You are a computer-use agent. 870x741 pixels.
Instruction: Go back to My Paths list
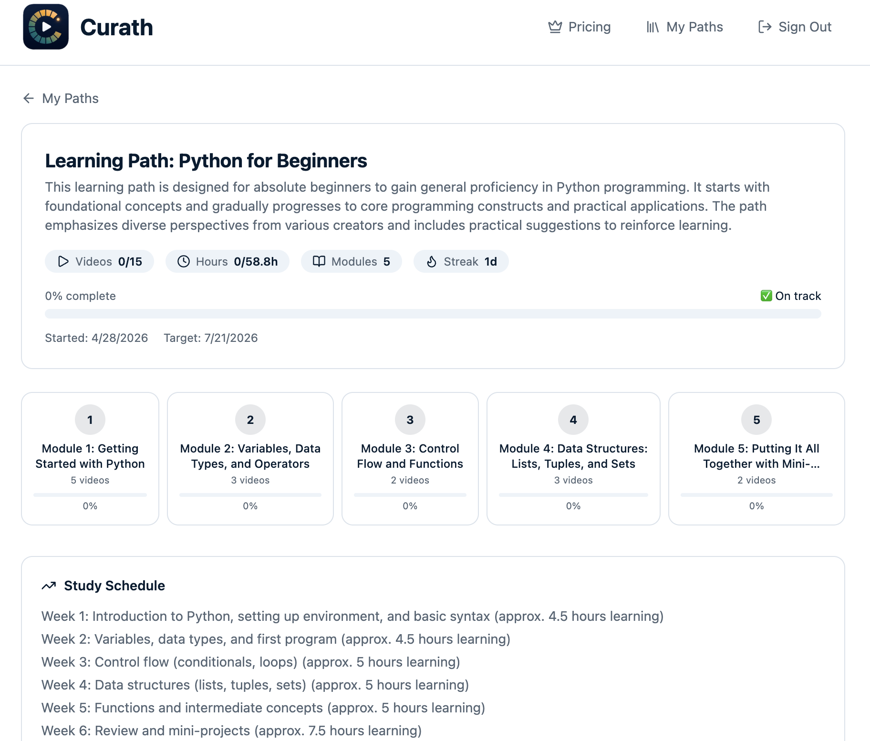(x=61, y=98)
